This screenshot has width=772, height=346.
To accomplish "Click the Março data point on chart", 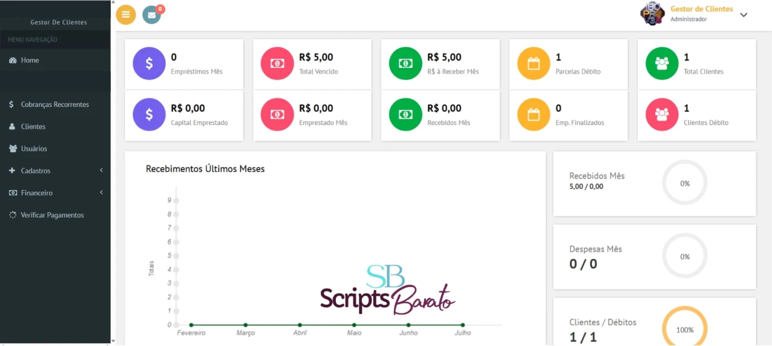I will [245, 325].
